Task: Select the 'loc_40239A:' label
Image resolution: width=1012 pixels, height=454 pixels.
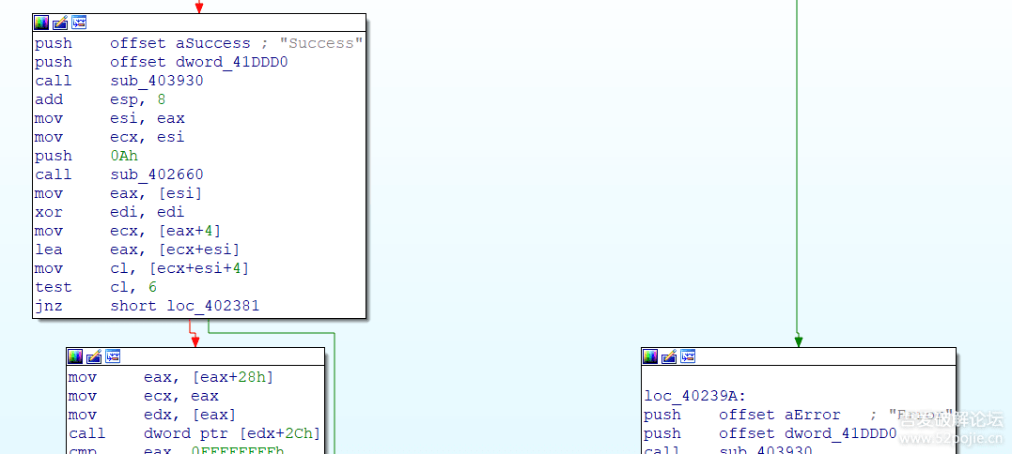Action: pyautogui.click(x=695, y=396)
